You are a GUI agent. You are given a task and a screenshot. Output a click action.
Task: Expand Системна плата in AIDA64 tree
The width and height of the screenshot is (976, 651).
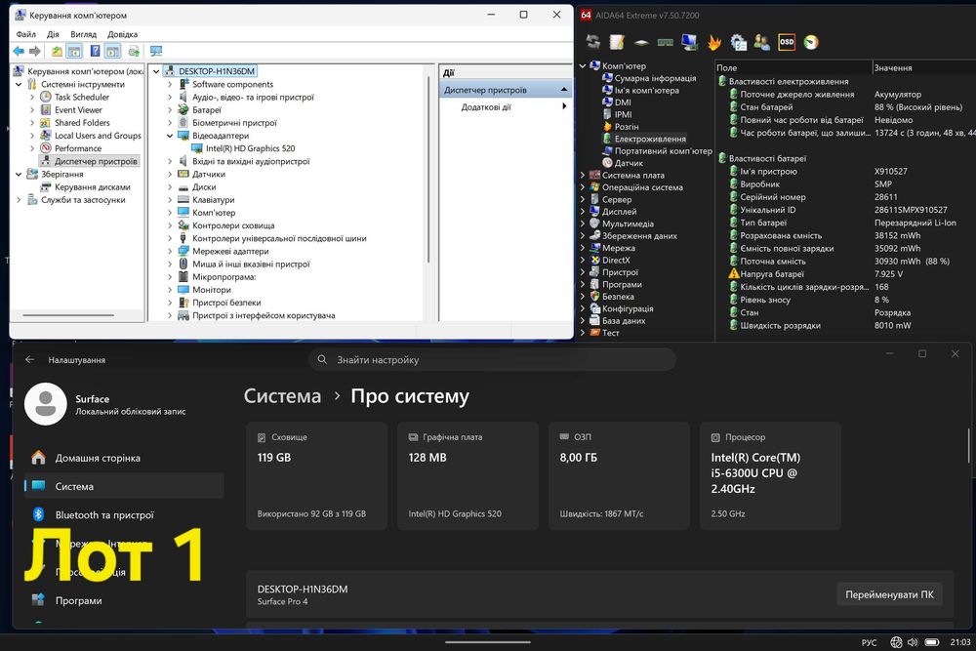click(583, 176)
